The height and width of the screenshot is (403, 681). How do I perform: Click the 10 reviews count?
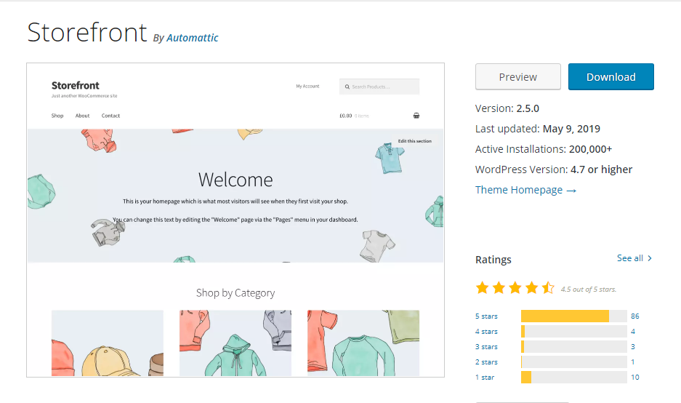click(x=635, y=377)
